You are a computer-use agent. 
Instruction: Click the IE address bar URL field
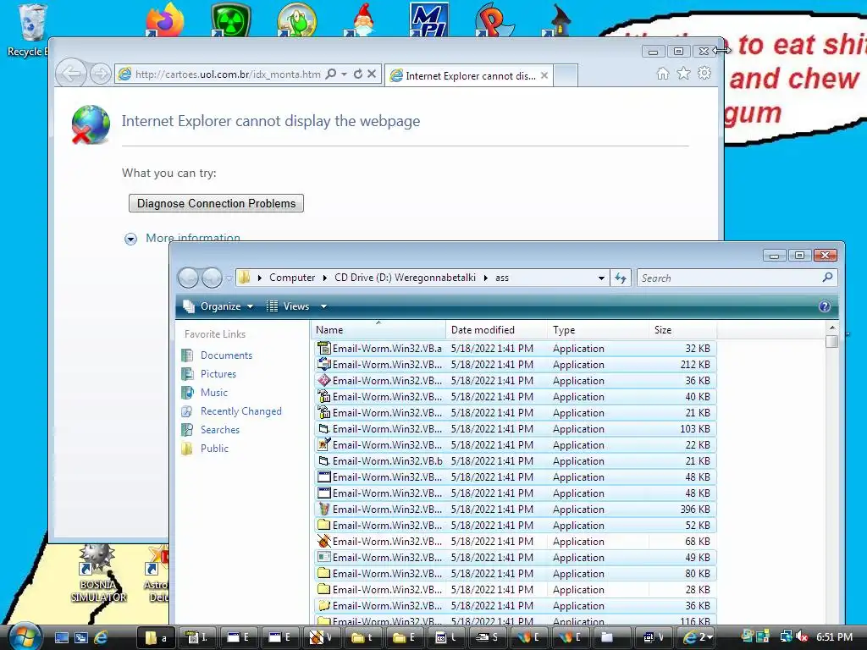[228, 74]
